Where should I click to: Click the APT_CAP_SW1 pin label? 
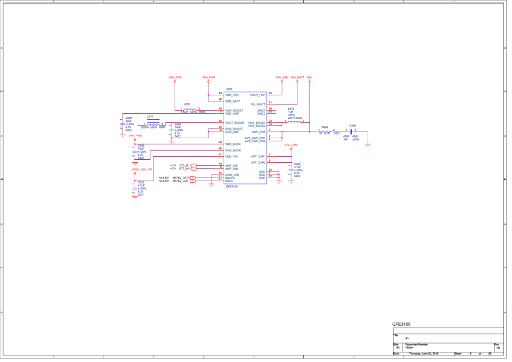(x=255, y=138)
